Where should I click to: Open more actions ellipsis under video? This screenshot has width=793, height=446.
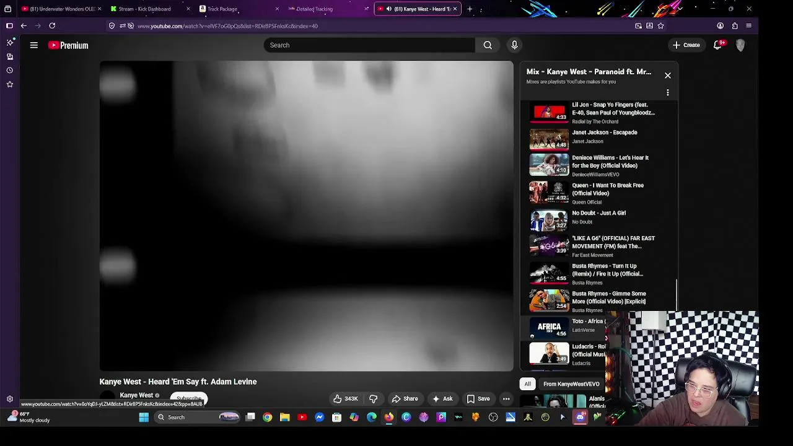[x=506, y=399]
